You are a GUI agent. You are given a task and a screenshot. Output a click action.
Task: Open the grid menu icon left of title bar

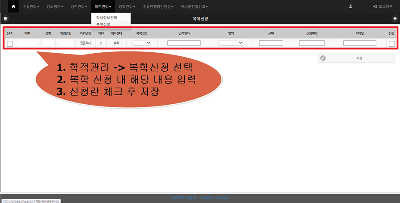click(x=5, y=18)
